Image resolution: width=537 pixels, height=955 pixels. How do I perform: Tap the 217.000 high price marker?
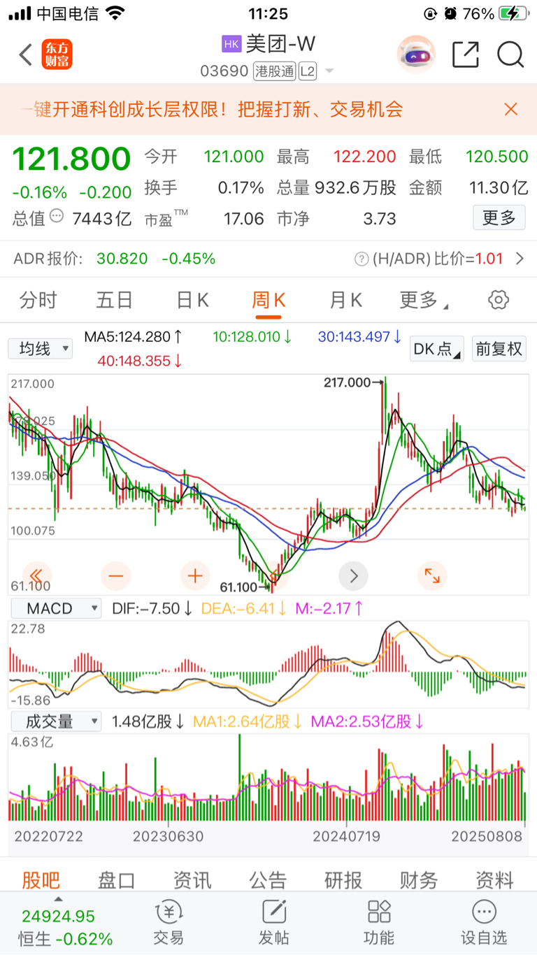click(354, 382)
